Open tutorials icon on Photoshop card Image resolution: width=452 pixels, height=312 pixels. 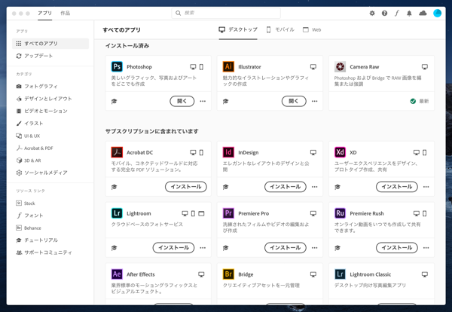pos(115,101)
